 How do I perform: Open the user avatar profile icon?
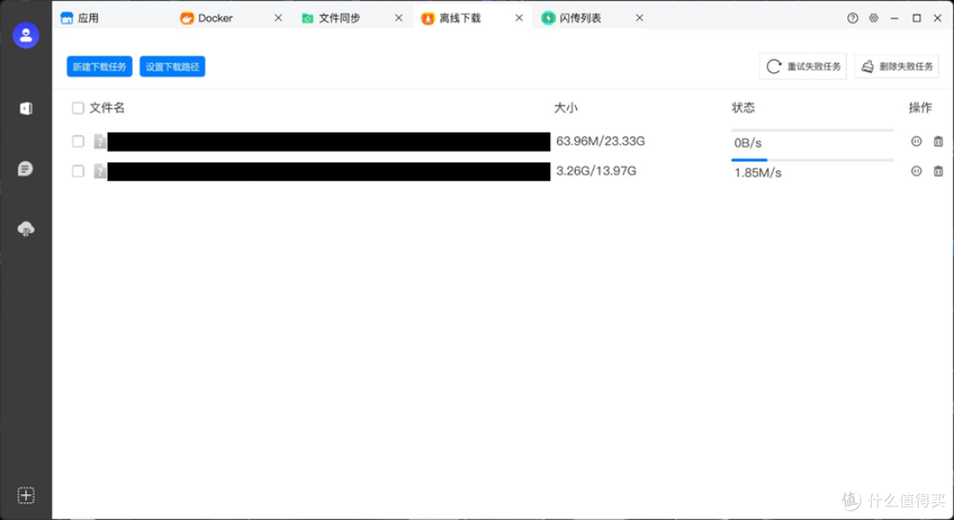(26, 35)
